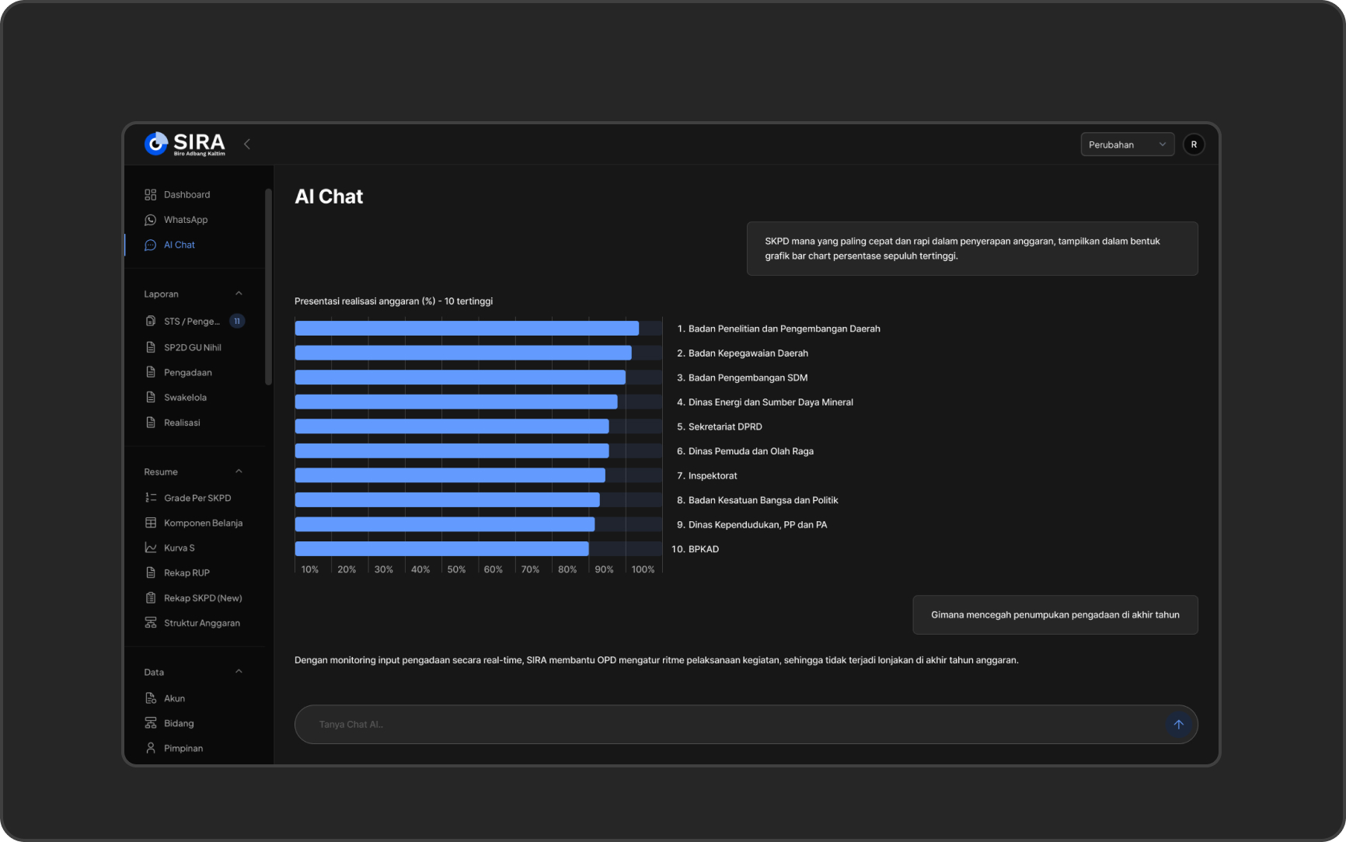1346x842 pixels.
Task: Click the Dashboard grid icon
Action: [151, 195]
